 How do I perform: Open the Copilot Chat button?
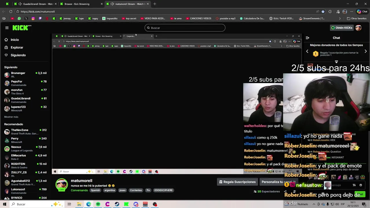[362, 12]
